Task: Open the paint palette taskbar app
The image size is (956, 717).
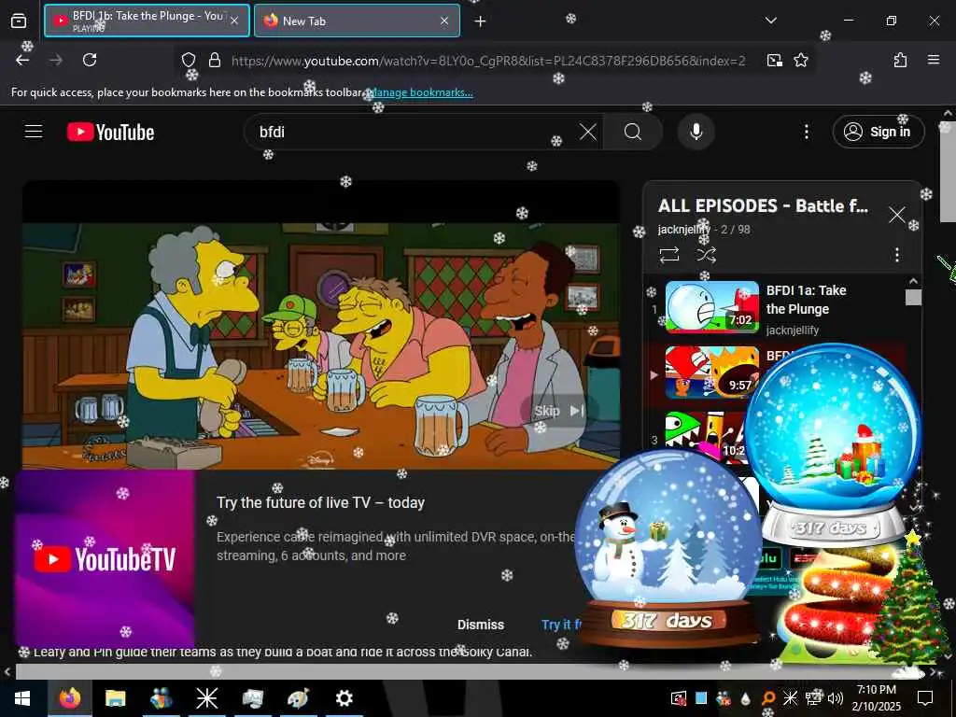Action: click(298, 698)
